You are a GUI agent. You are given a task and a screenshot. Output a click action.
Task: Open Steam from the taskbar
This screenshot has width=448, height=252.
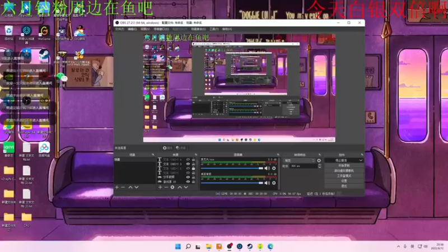pos(250,246)
